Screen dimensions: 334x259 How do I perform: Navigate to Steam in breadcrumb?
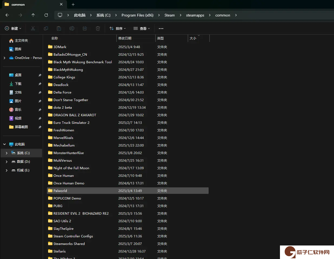(x=170, y=15)
